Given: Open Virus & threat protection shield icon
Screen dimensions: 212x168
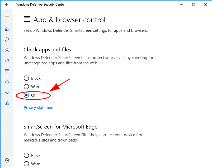Looking at the screenshot, I should [7, 39].
